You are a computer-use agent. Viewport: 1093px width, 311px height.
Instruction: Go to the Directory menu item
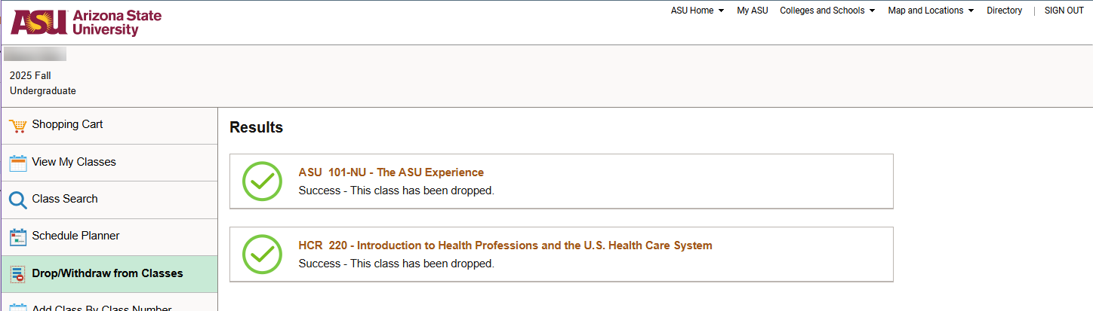pyautogui.click(x=1004, y=11)
